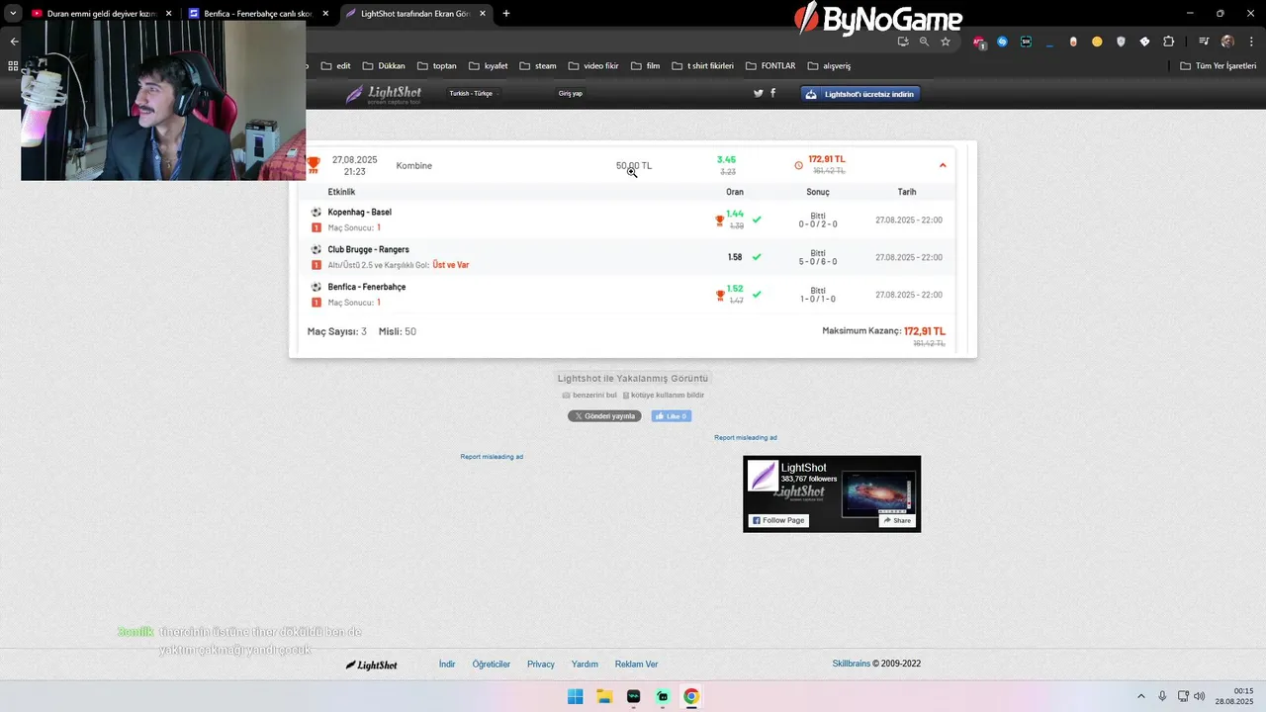This screenshot has width=1266, height=712.
Task: Click the Öğreticiler footer link
Action: 492,665
